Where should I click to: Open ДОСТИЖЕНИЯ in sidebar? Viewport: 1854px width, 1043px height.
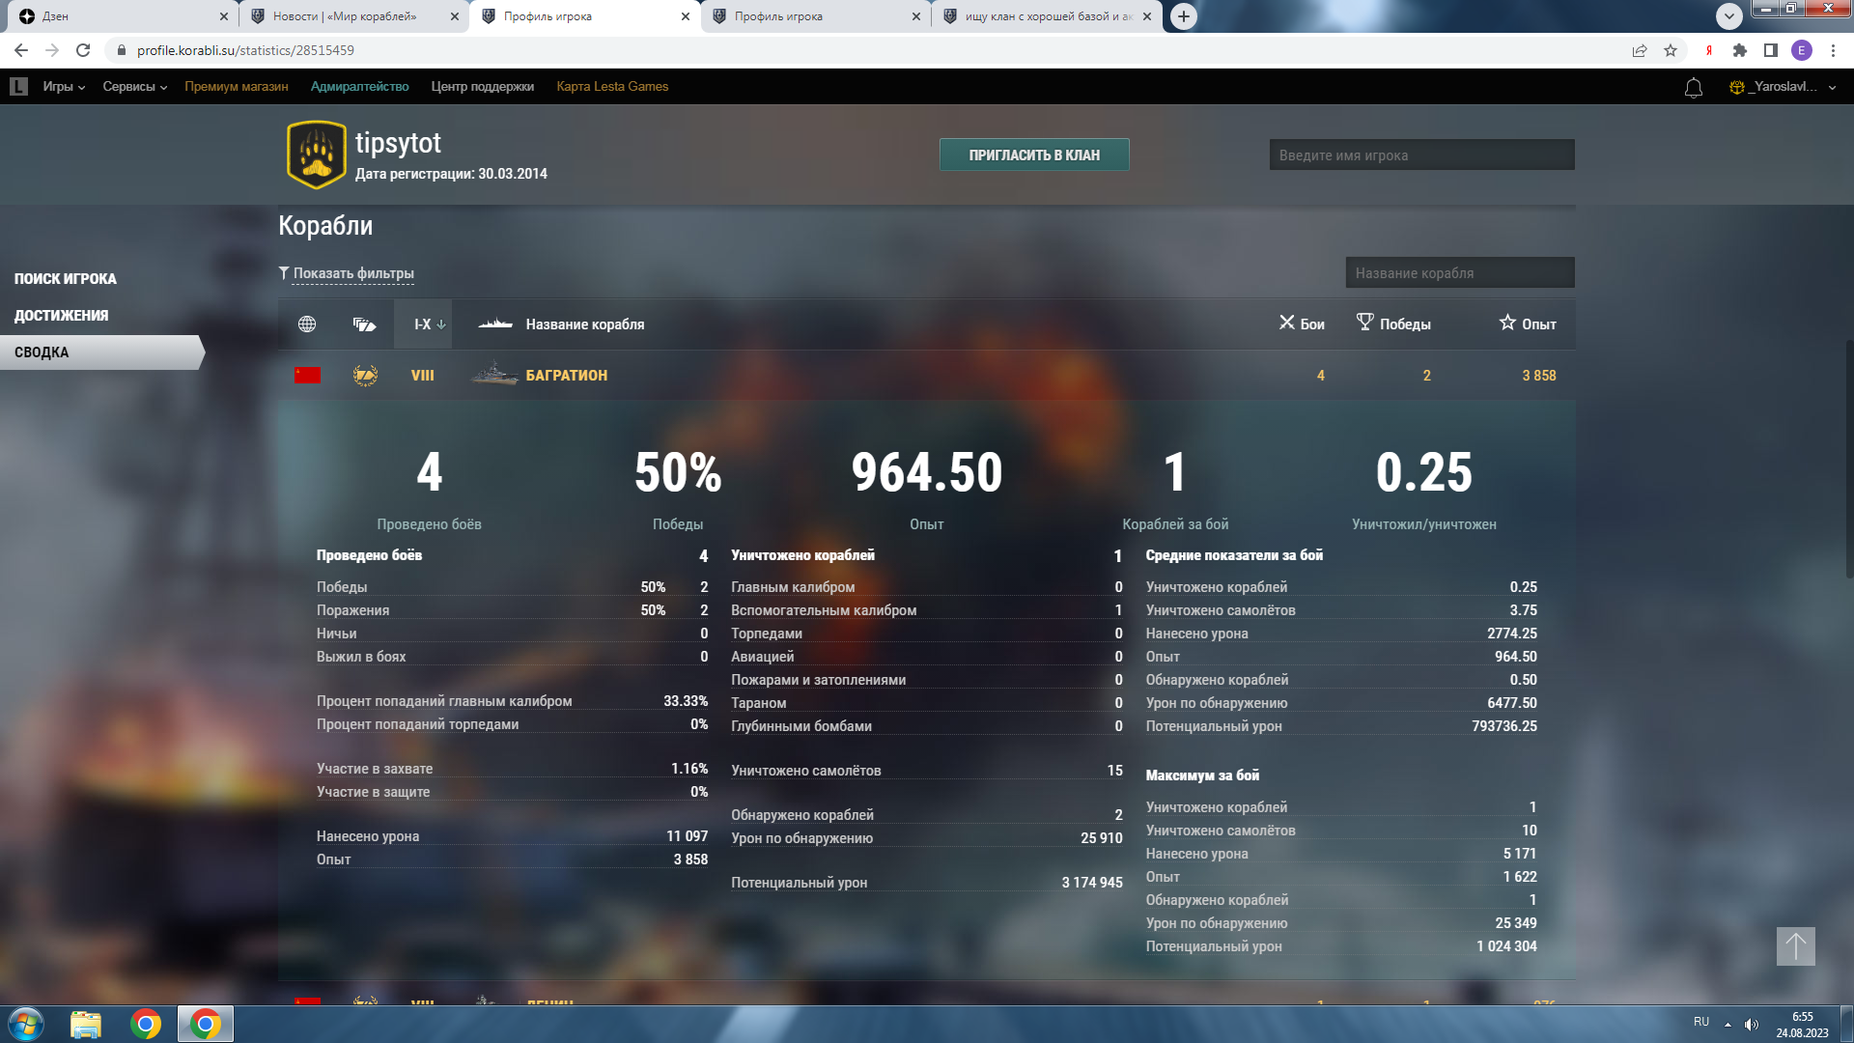[61, 316]
